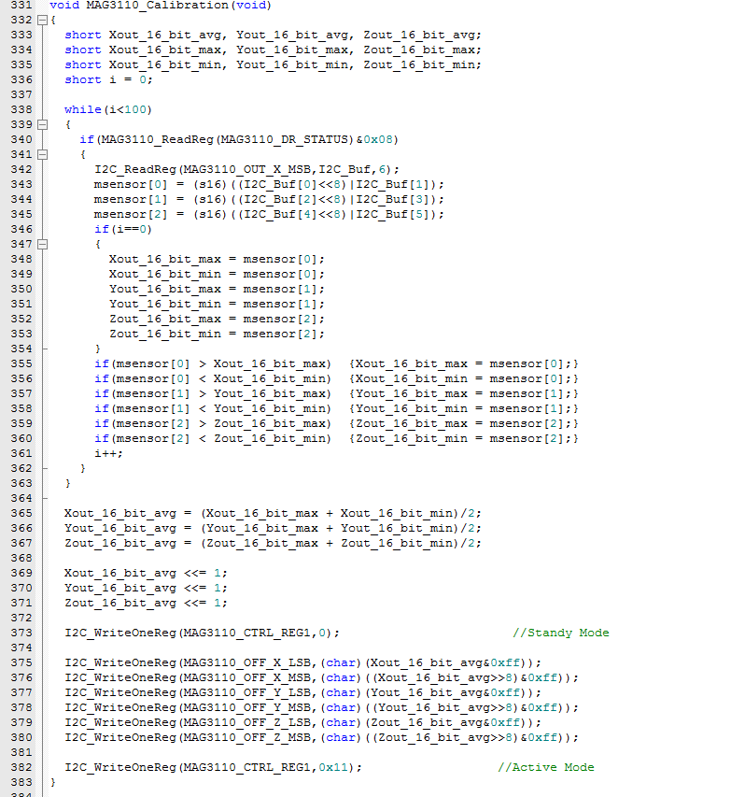This screenshot has width=731, height=797.
Task: Click "msensor[2]" at start of line 345
Action: coord(131,214)
